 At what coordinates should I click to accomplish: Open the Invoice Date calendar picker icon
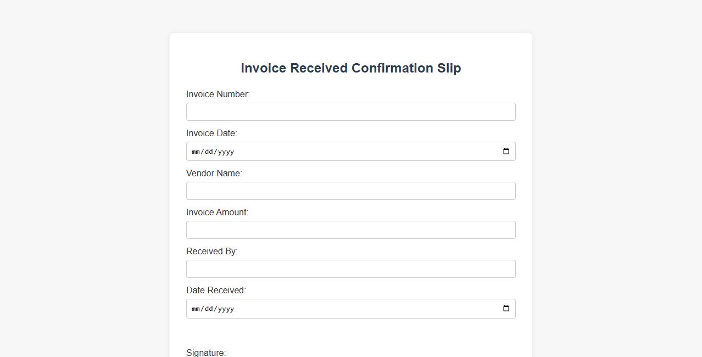(506, 152)
